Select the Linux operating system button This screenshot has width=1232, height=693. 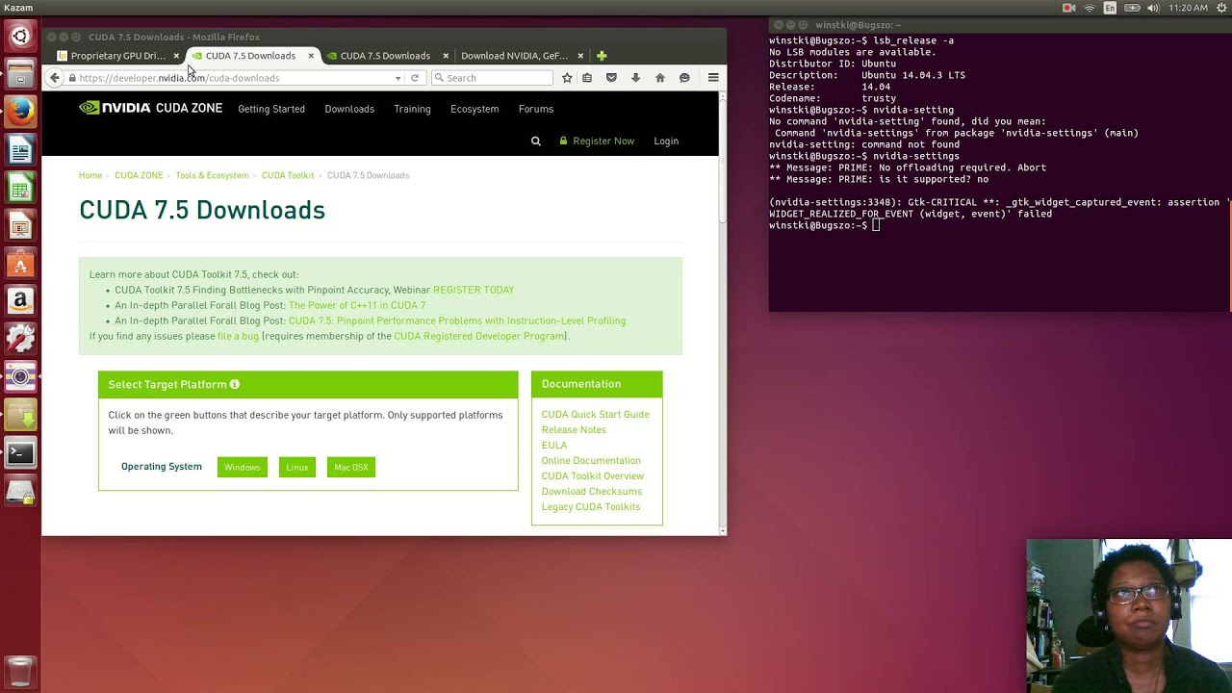[297, 467]
